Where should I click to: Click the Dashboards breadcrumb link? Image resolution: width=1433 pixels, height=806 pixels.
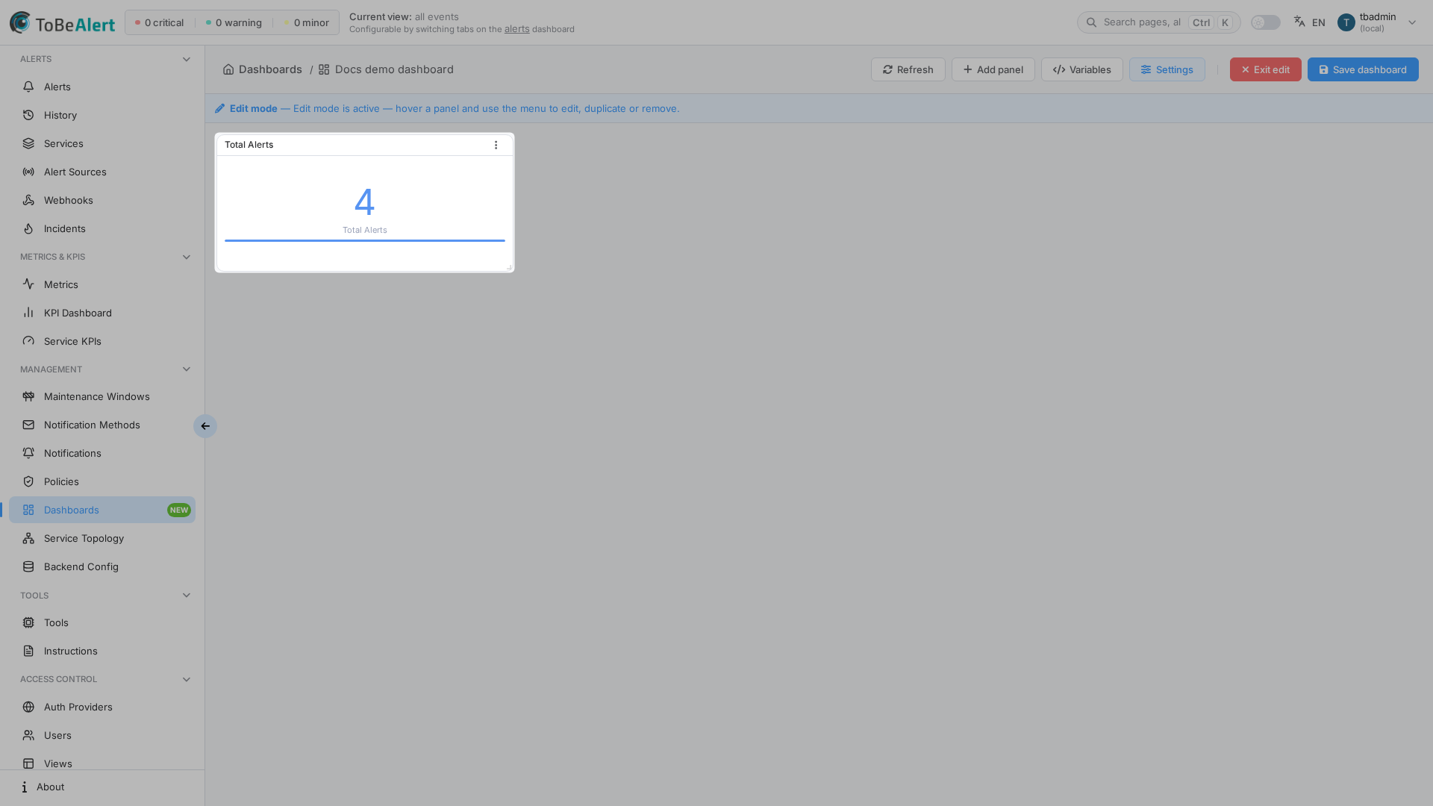263,69
